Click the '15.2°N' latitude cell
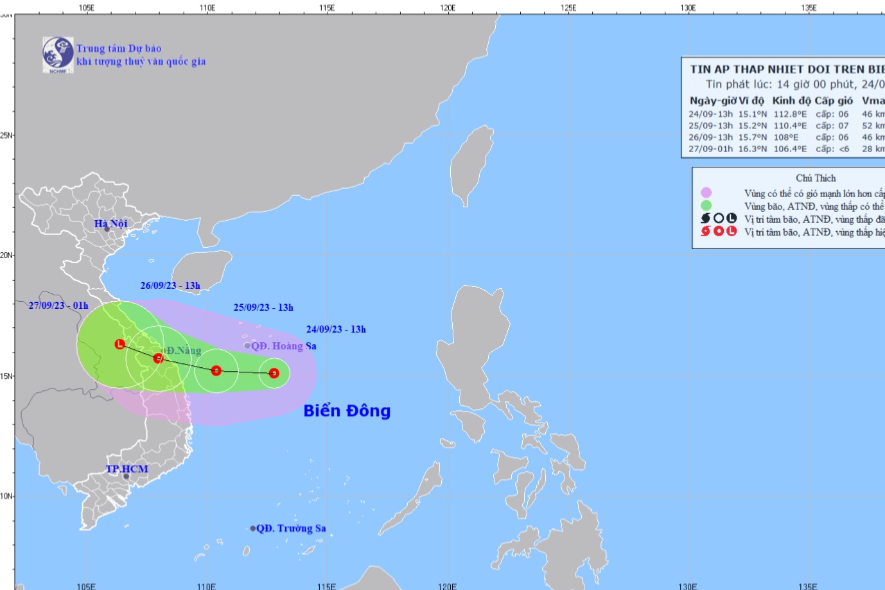 [x=753, y=126]
